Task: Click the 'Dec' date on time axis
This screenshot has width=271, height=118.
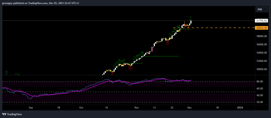Action: (189, 108)
